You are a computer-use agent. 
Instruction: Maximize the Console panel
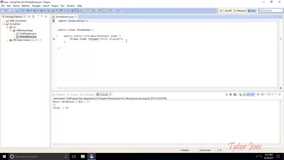click(x=280, y=94)
